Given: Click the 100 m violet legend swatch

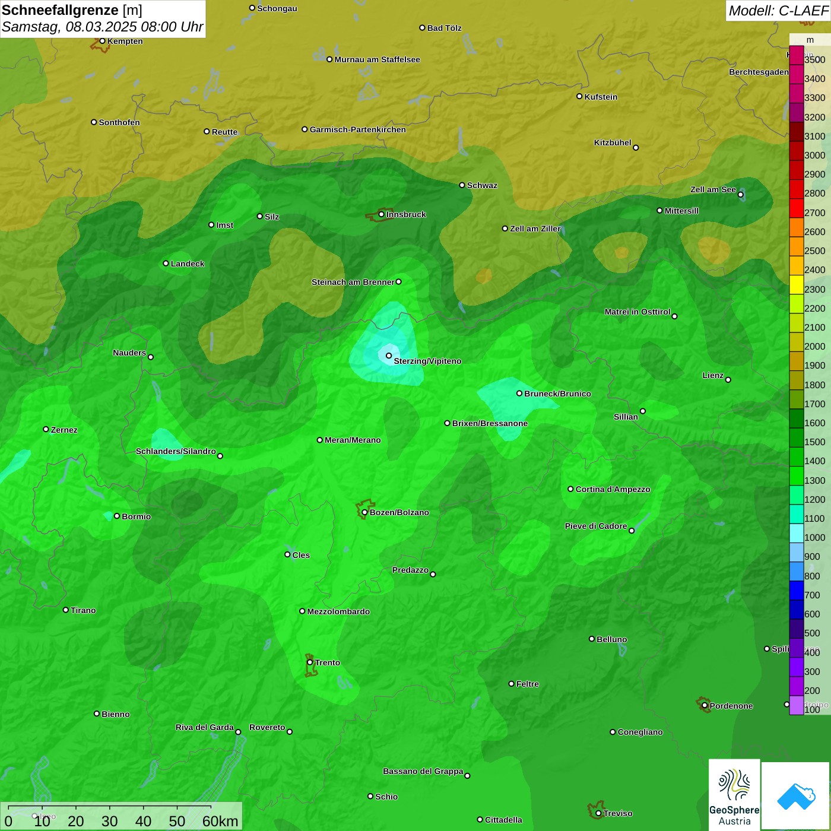Looking at the screenshot, I should [796, 705].
